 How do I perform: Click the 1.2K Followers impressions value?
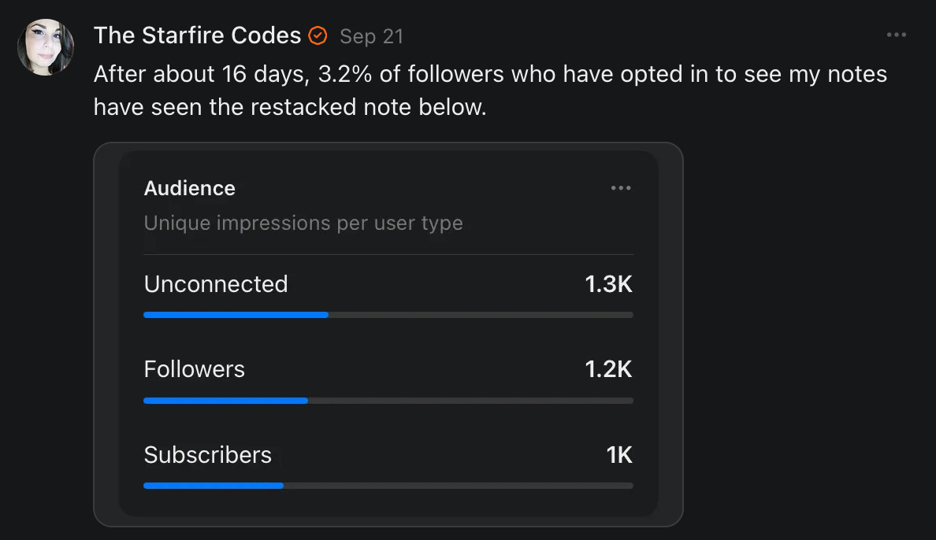point(608,369)
